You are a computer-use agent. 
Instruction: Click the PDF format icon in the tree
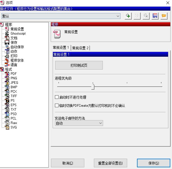[x=7, y=74]
